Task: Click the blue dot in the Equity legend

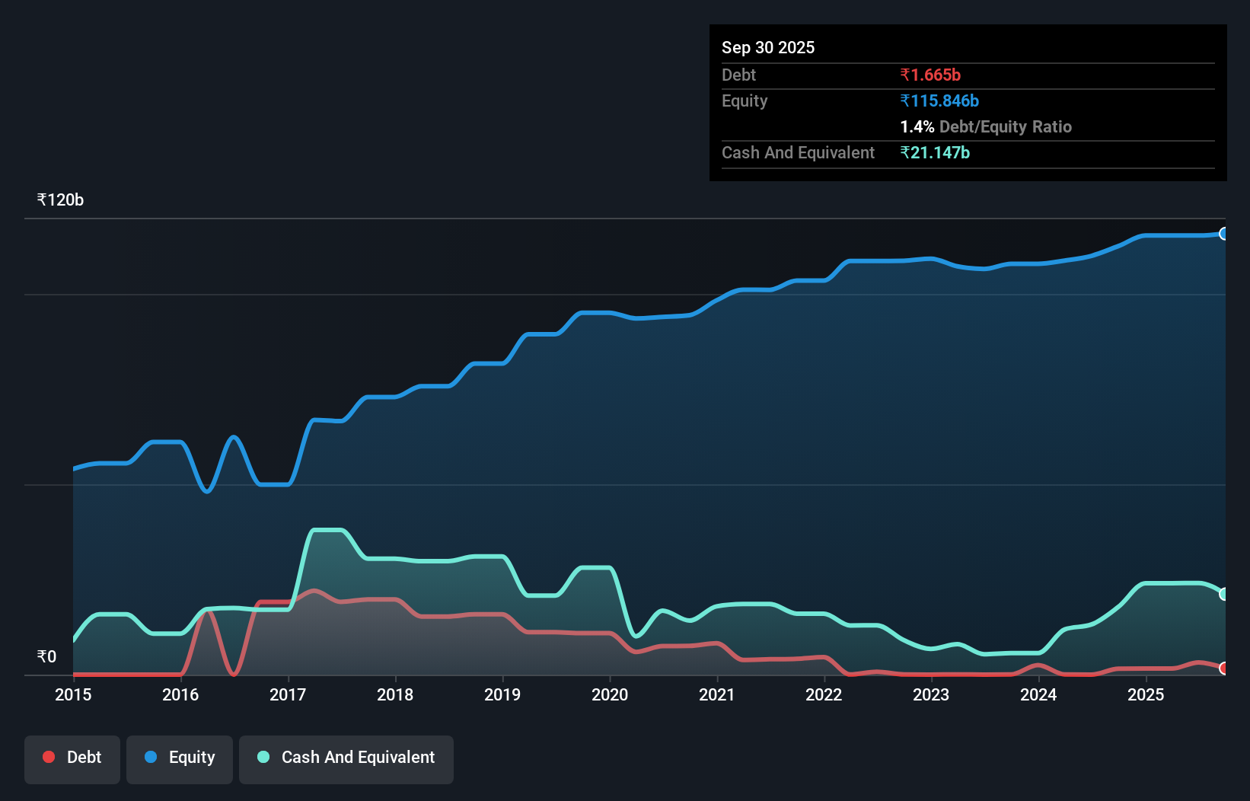Action: (x=151, y=757)
